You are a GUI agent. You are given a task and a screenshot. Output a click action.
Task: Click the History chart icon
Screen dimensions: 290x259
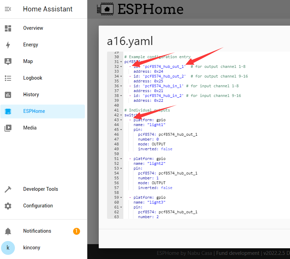coord(8,95)
